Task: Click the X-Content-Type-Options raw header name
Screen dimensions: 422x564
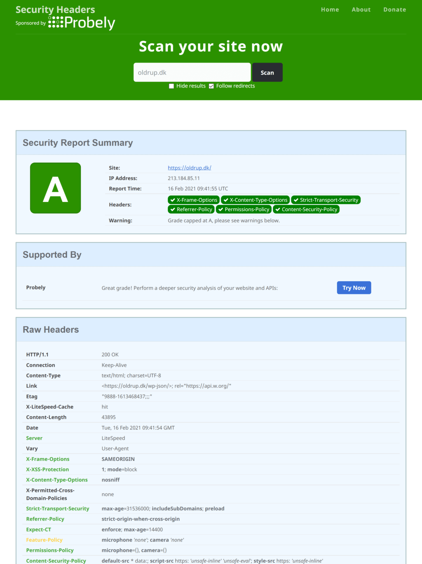Action: click(57, 480)
